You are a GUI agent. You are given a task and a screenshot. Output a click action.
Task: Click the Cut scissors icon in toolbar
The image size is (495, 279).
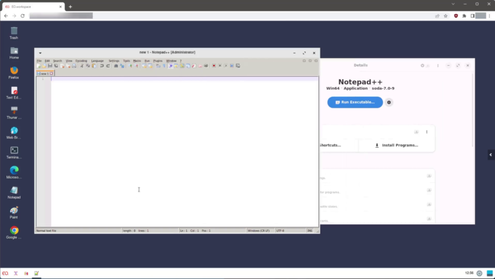(x=82, y=66)
